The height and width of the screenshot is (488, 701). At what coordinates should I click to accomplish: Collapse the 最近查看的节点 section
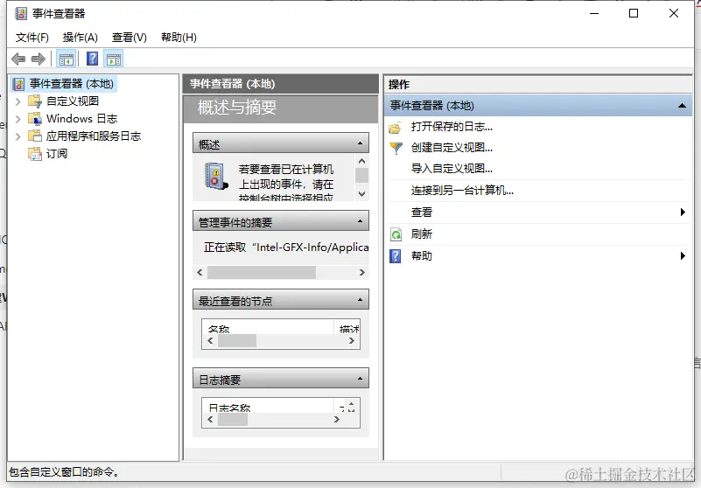pos(360,300)
